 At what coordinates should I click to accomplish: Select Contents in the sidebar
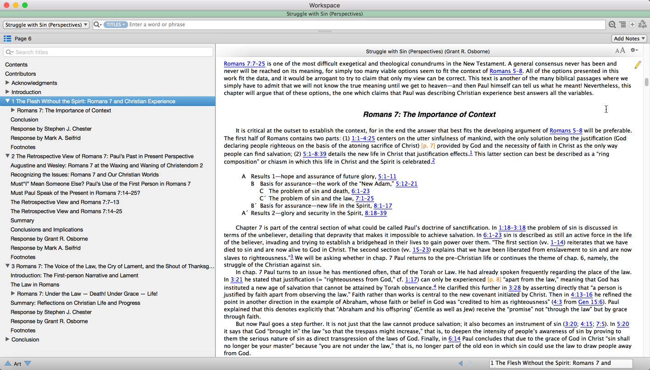(16, 65)
